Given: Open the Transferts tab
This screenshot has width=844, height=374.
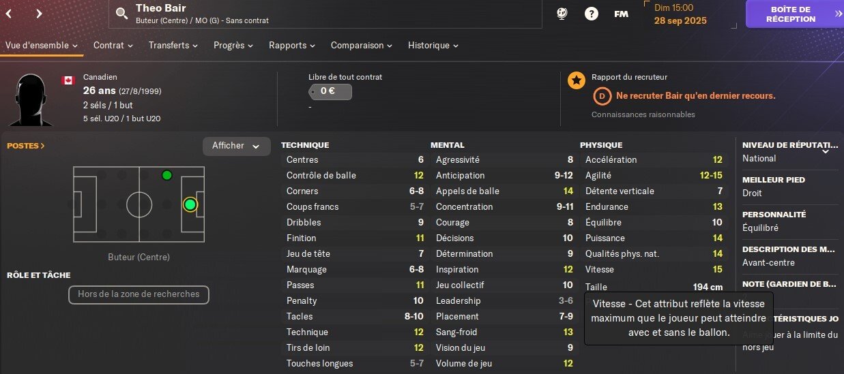Looking at the screenshot, I should tap(173, 45).
